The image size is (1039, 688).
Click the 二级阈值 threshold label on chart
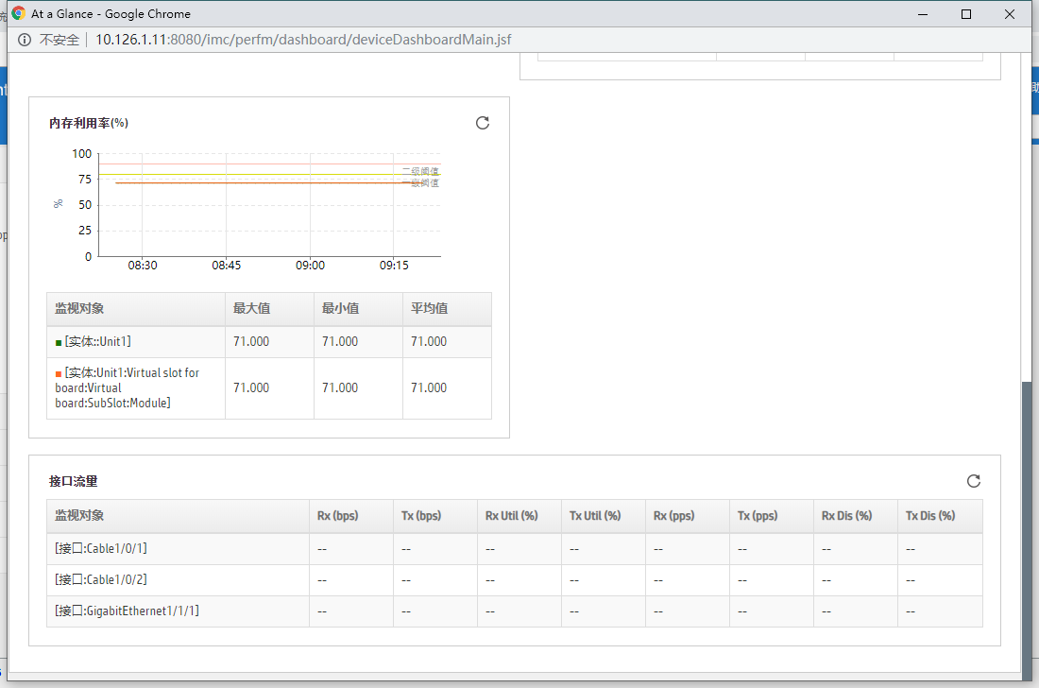(420, 171)
